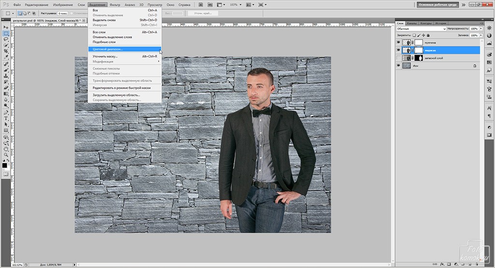
Task: Open the tool preset picker arrow
Action: 13,14
